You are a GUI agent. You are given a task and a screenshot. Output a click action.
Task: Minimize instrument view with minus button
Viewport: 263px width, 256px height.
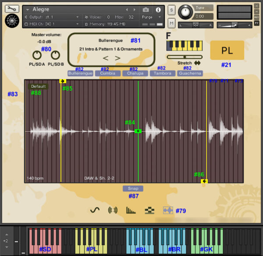pos(256,11)
